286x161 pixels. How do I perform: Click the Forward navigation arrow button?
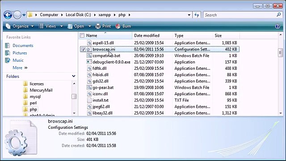[17, 15]
